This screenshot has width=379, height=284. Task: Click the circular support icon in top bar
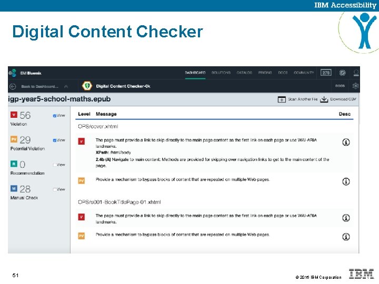coord(342,73)
